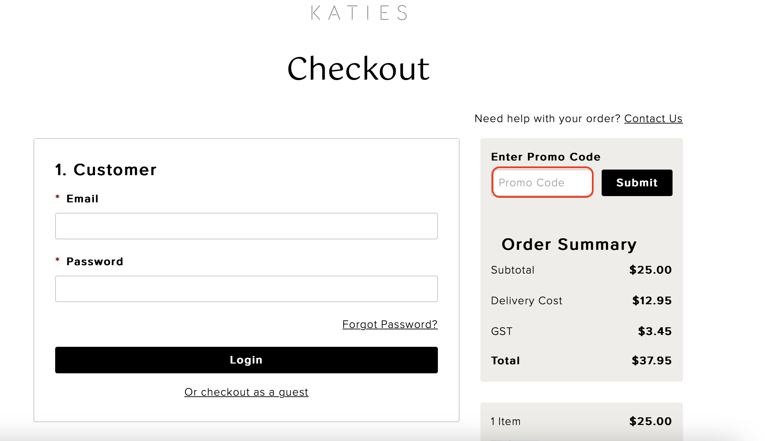Select the Subtotal amount of $25.00
This screenshot has height=441, width=771.
coord(650,270)
